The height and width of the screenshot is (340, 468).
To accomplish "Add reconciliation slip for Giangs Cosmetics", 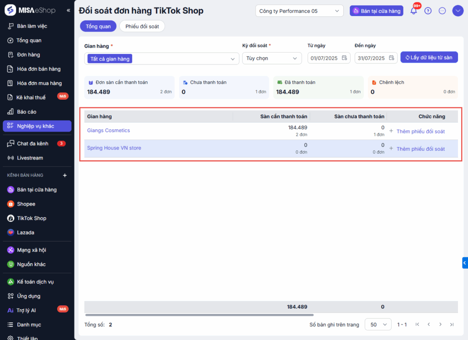I will pos(417,131).
